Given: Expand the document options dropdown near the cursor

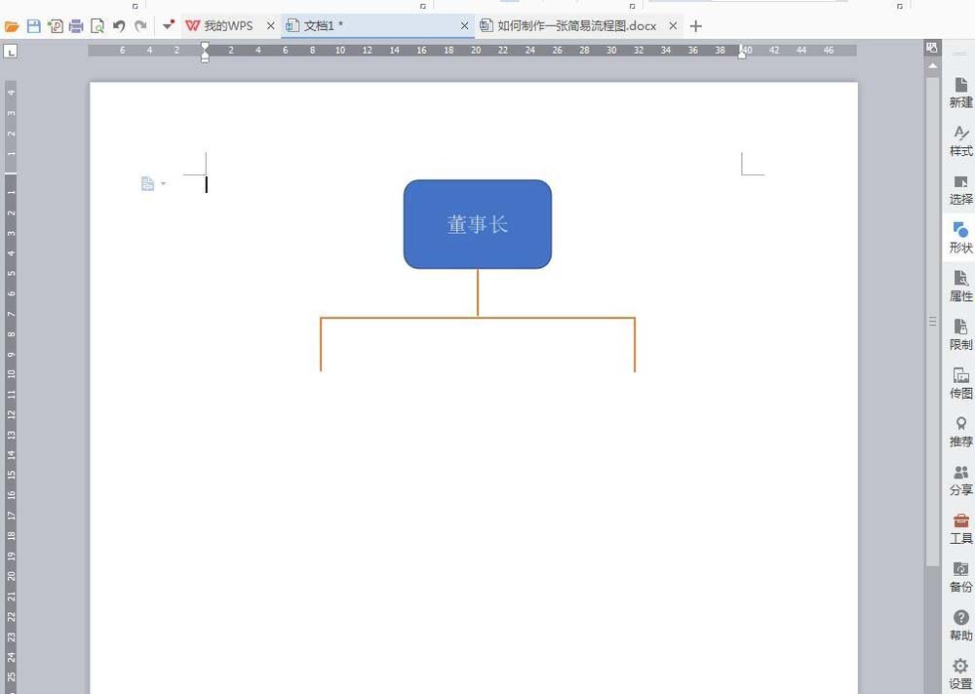Looking at the screenshot, I should pyautogui.click(x=163, y=183).
